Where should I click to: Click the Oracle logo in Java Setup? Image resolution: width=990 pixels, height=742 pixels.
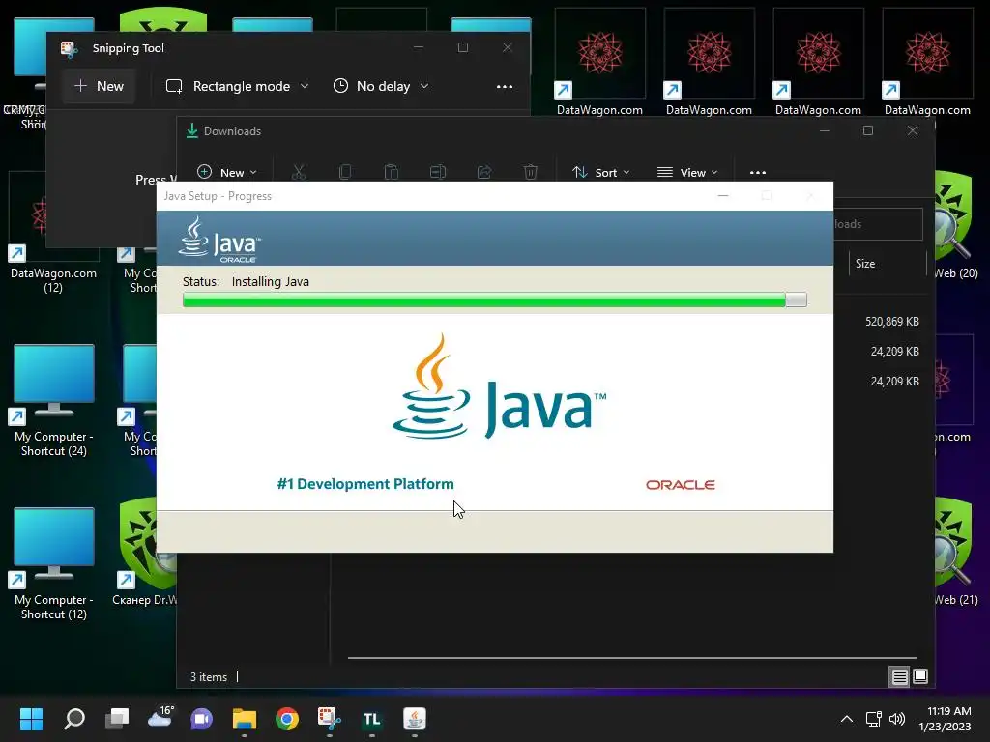click(x=680, y=485)
